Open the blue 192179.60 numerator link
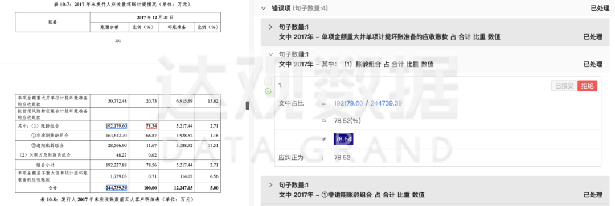 tap(348, 104)
